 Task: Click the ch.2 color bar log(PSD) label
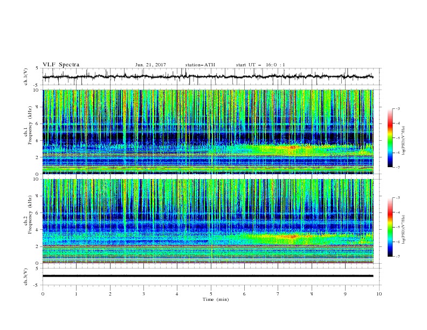point(404,230)
